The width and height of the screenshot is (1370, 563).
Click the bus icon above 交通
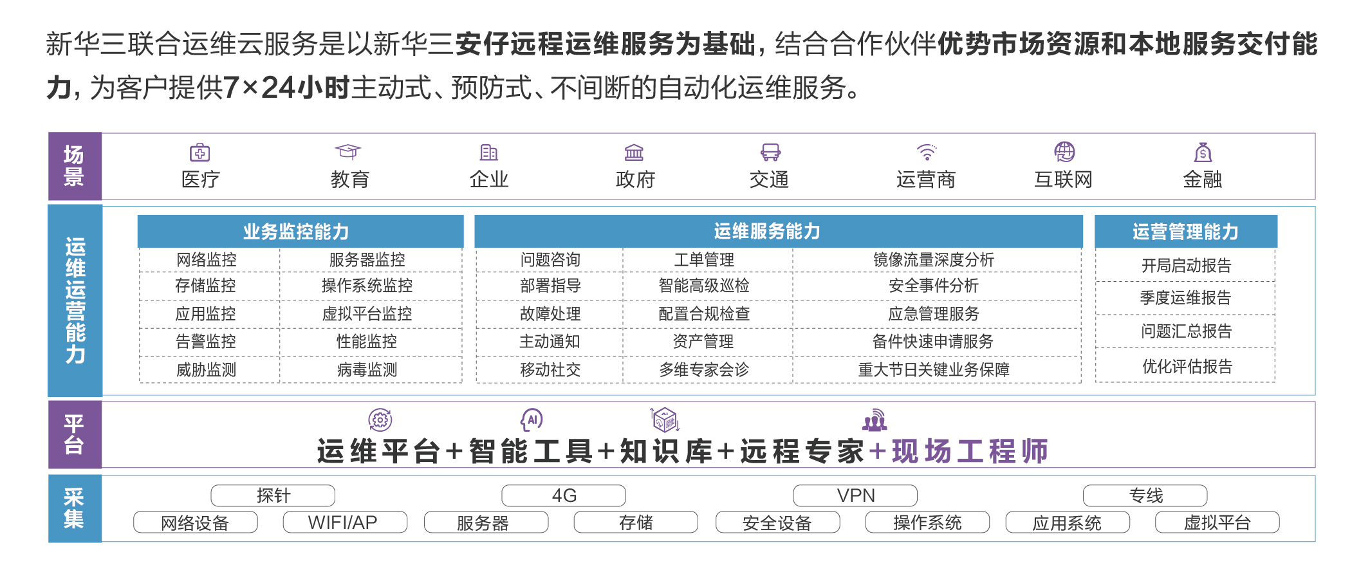[x=770, y=152]
